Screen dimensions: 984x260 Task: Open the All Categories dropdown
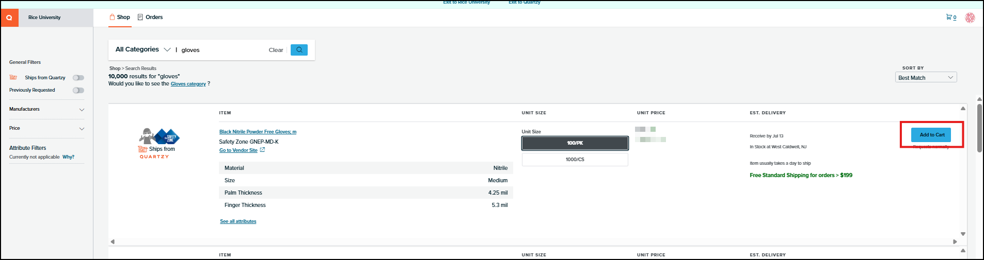(143, 49)
